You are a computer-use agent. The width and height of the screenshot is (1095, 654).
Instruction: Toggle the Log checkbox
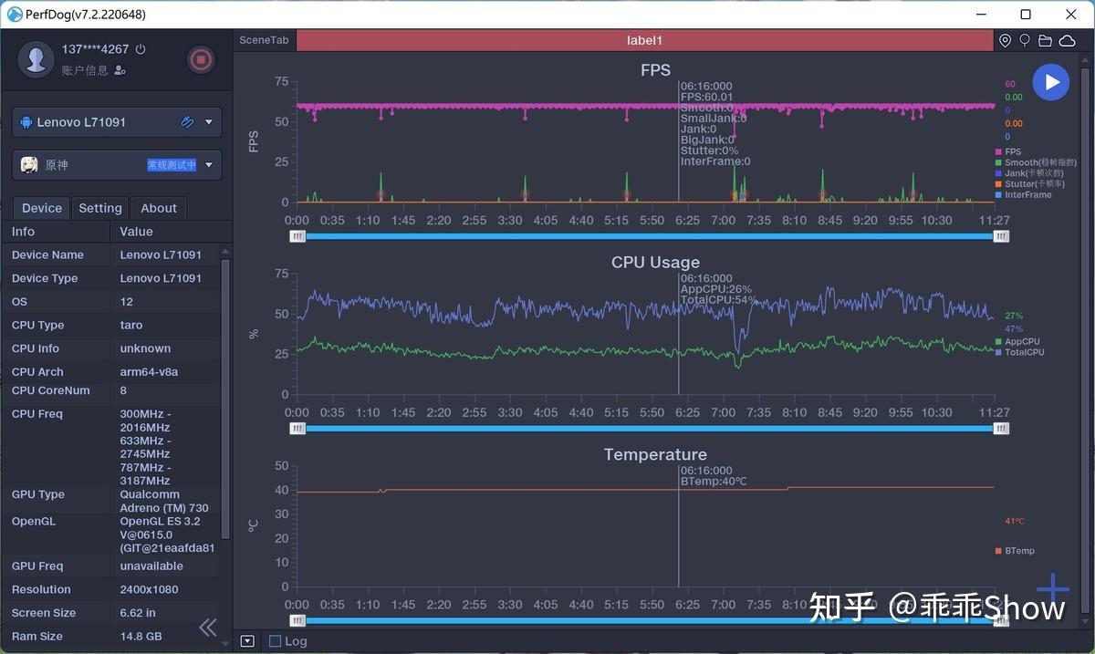pos(275,641)
